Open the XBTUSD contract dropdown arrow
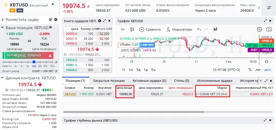 (x=53, y=5)
